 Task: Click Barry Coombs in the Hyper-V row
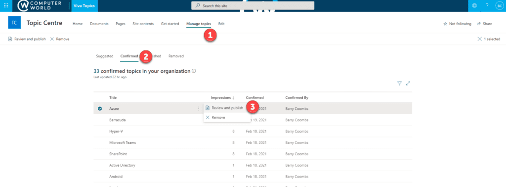pos(297,132)
